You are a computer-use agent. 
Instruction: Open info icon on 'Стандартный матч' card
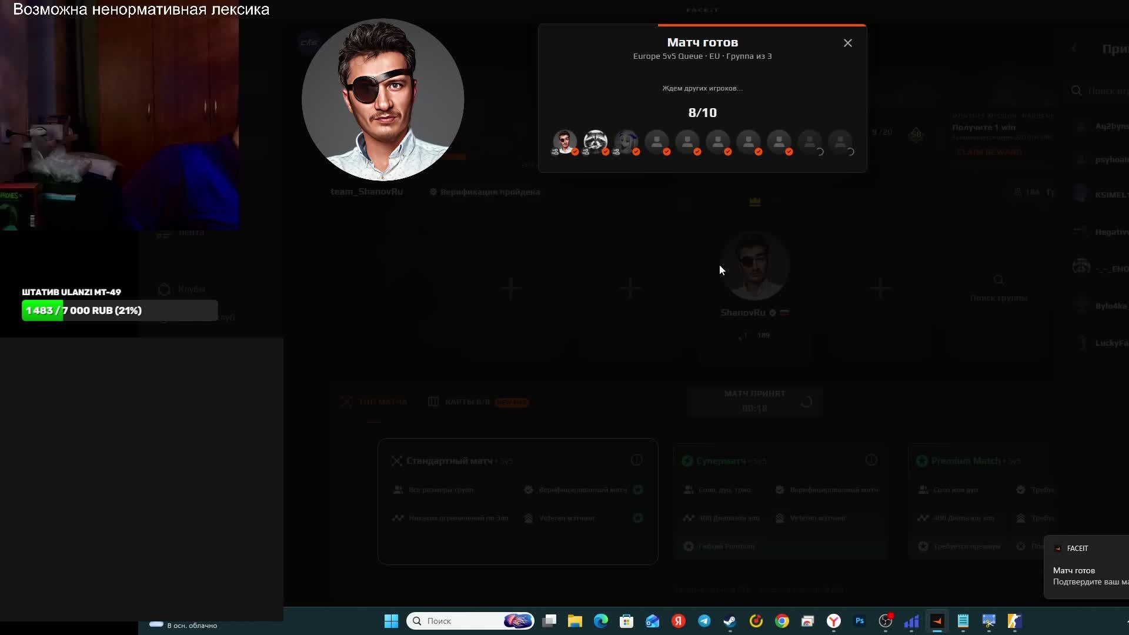coord(636,460)
